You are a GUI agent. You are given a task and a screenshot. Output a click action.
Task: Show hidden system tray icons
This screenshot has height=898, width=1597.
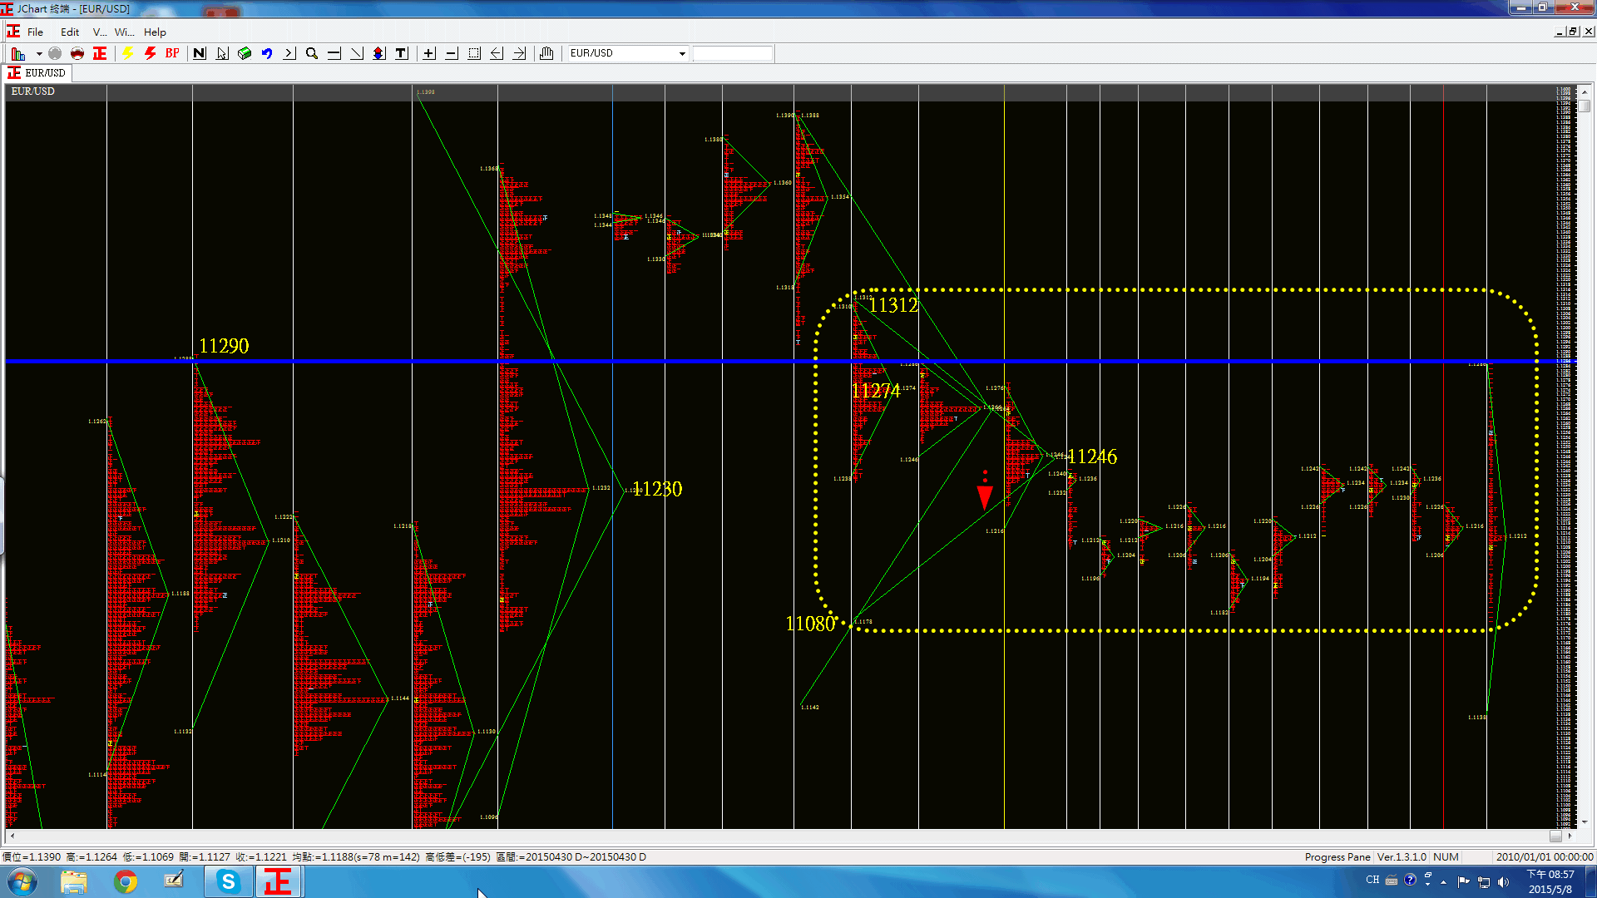click(1443, 882)
